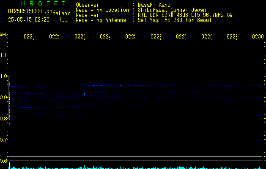266x169 pixels.
Task: Click the 25.05.15 02:20 date stamp
Action: (29, 20)
